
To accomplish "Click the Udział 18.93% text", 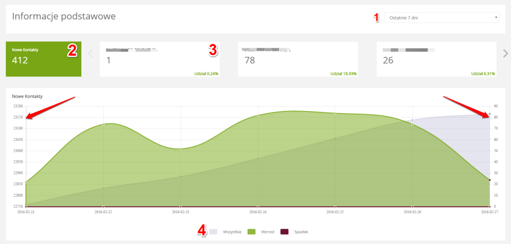I will coord(343,74).
